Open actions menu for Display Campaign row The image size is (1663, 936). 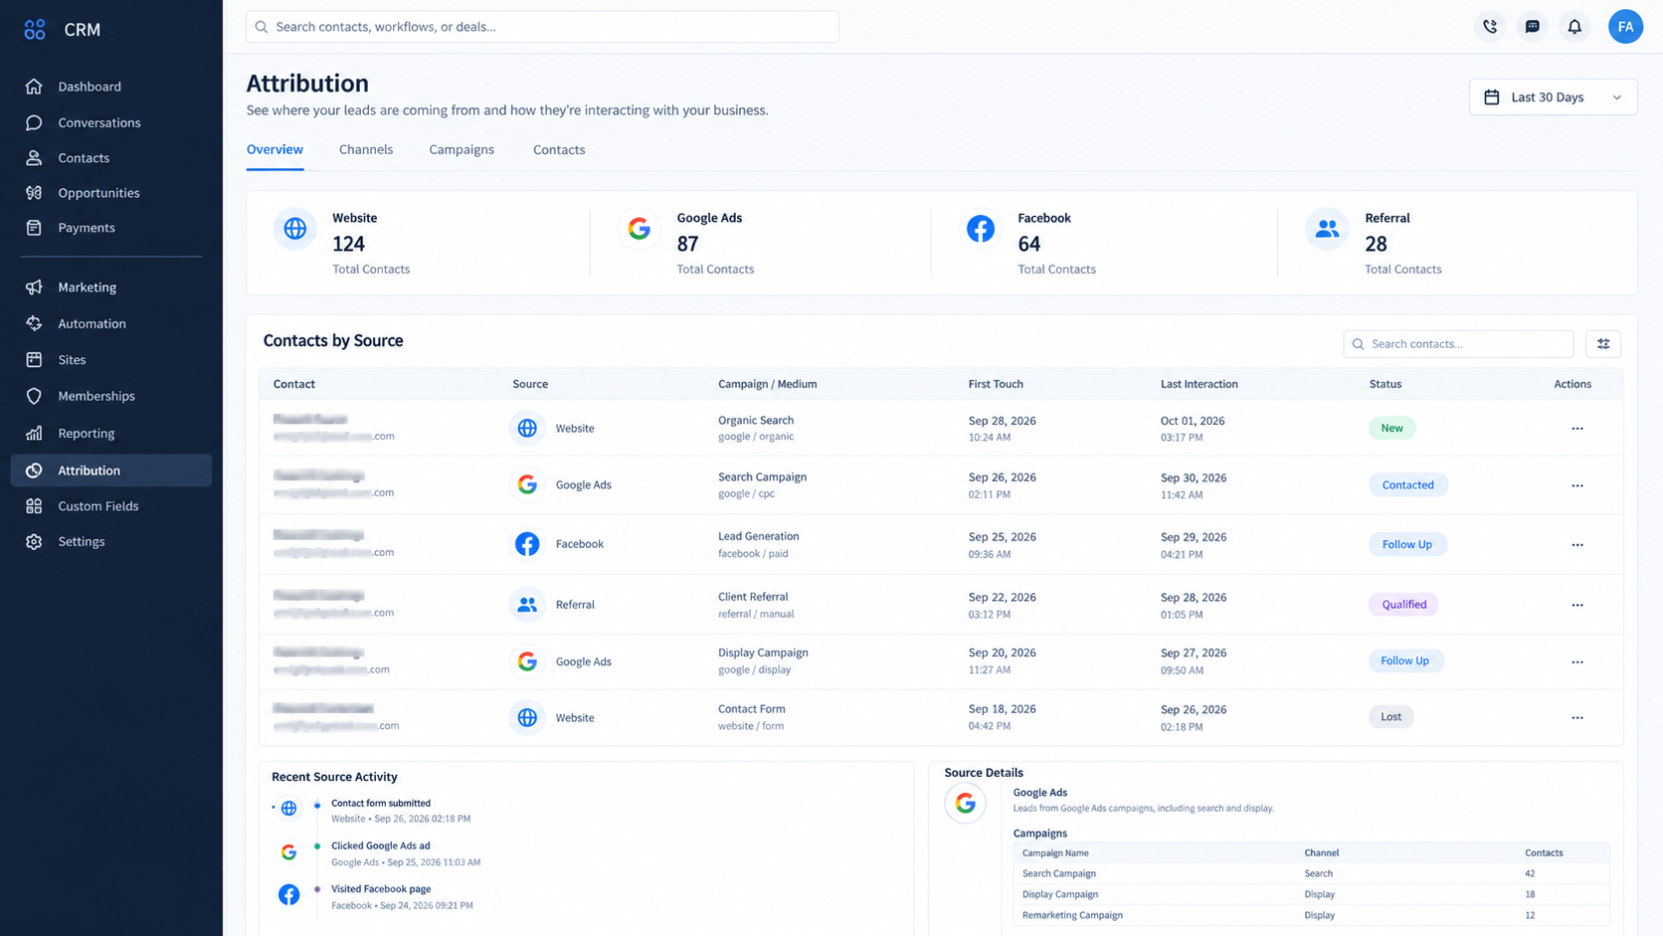click(x=1577, y=661)
